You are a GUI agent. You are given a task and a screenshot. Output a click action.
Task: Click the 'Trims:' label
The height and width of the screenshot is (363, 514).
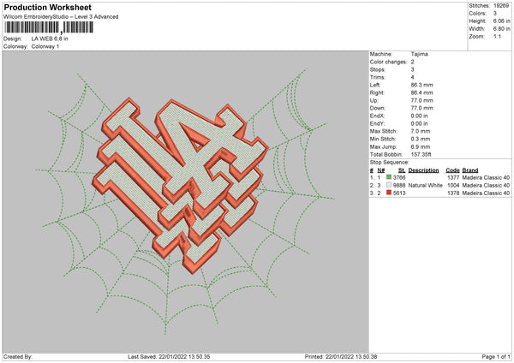pos(377,78)
